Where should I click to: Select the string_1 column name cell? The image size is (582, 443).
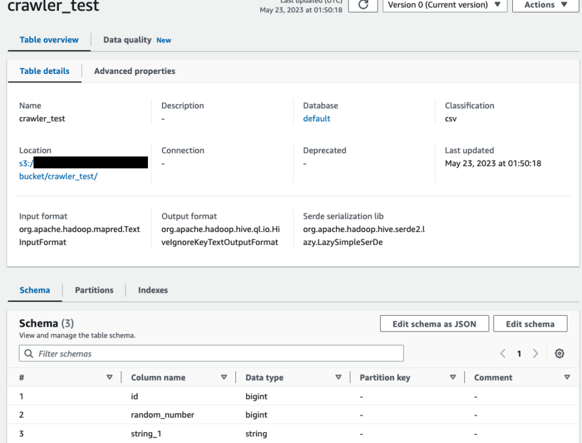(146, 434)
